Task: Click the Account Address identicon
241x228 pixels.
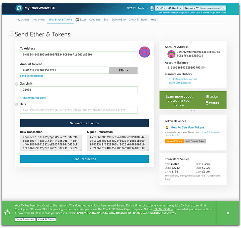Action: coord(171,54)
